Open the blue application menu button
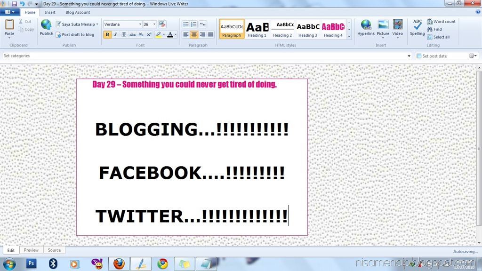This screenshot has width=482, height=271. pyautogui.click(x=10, y=12)
